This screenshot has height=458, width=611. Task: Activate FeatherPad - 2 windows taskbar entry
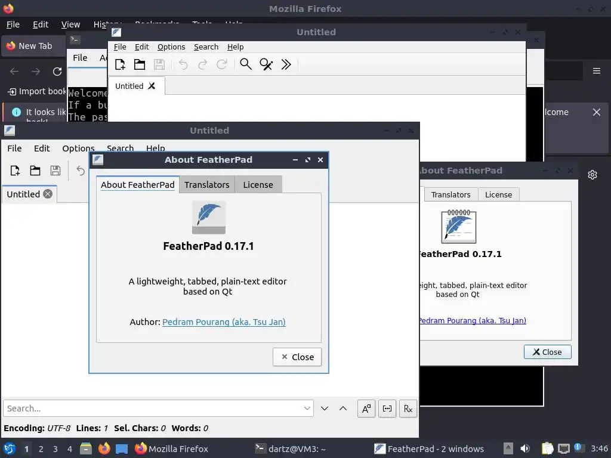pyautogui.click(x=428, y=449)
